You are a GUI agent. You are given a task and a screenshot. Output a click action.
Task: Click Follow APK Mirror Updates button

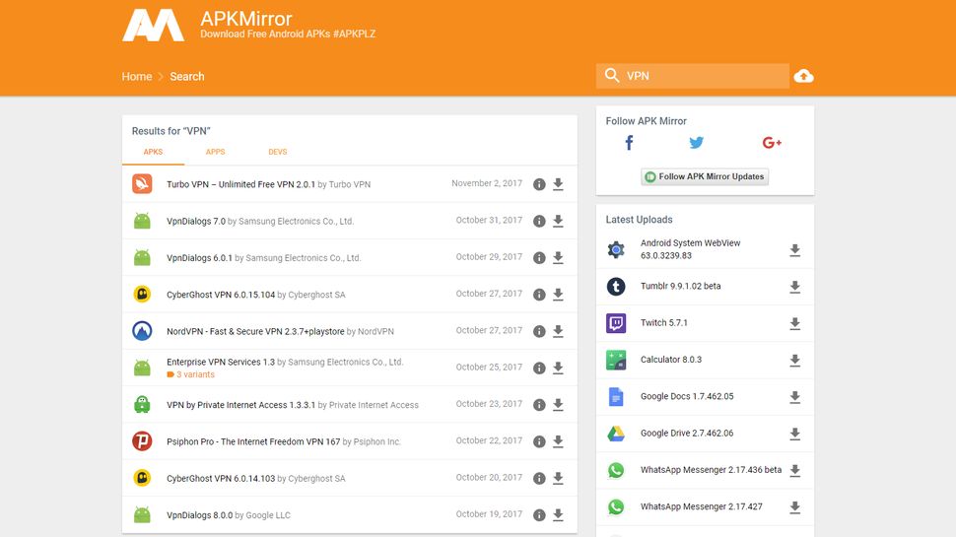coord(705,176)
